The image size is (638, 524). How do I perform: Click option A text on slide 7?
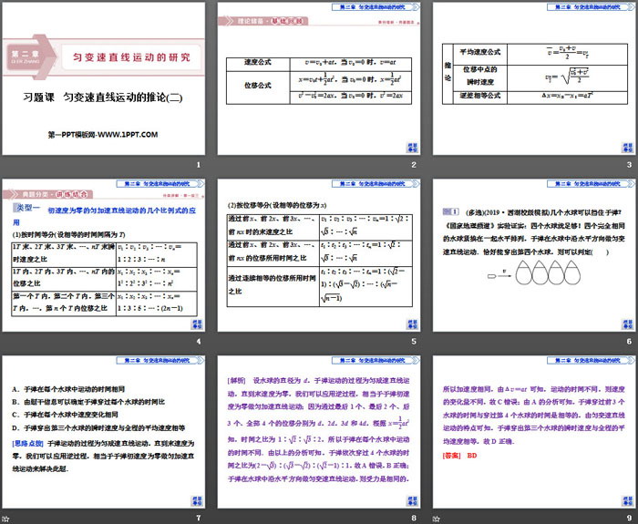68,389
